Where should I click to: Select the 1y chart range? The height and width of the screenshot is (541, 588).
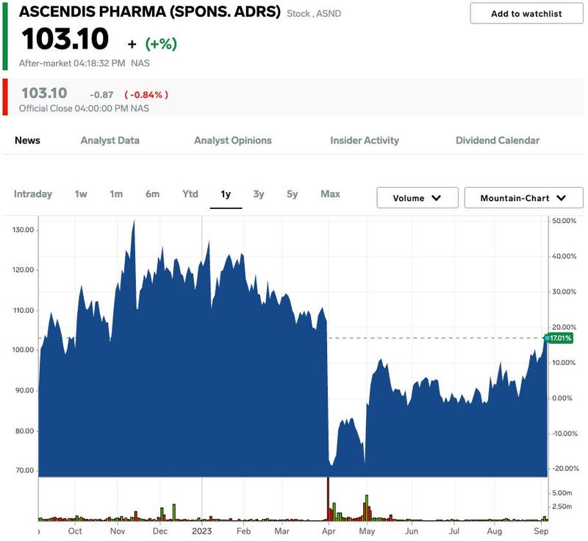tap(226, 194)
